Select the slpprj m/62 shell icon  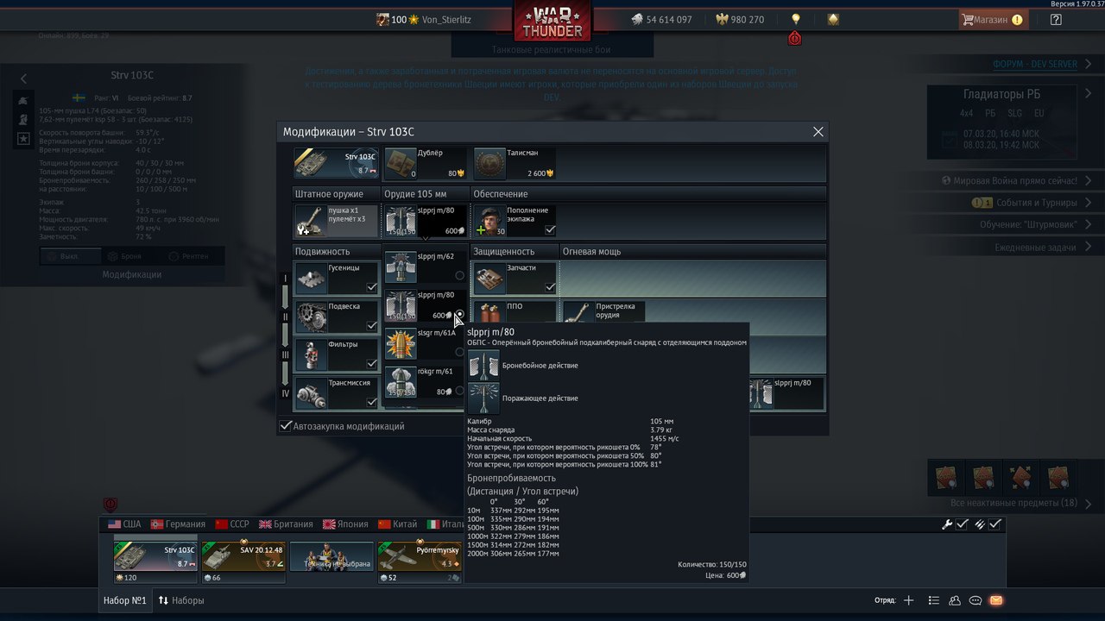pyautogui.click(x=401, y=267)
